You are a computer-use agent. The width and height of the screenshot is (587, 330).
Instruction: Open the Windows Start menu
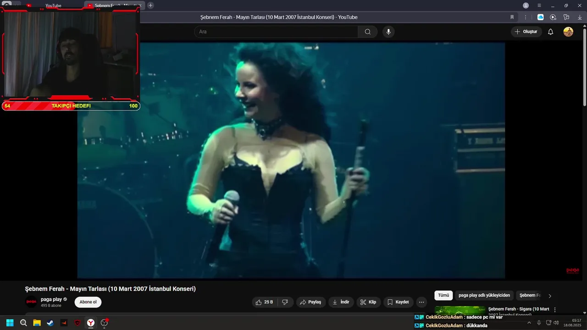click(x=10, y=323)
